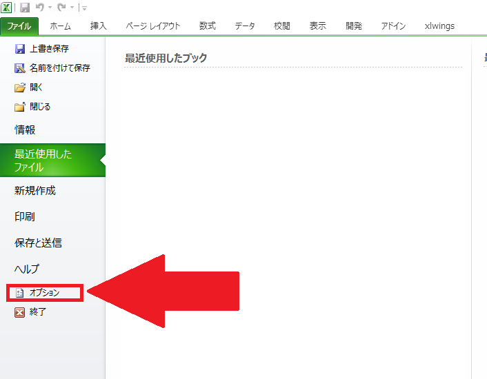This screenshot has height=379, width=487.
Task: Open the 新規作成 section
Action: coord(34,190)
